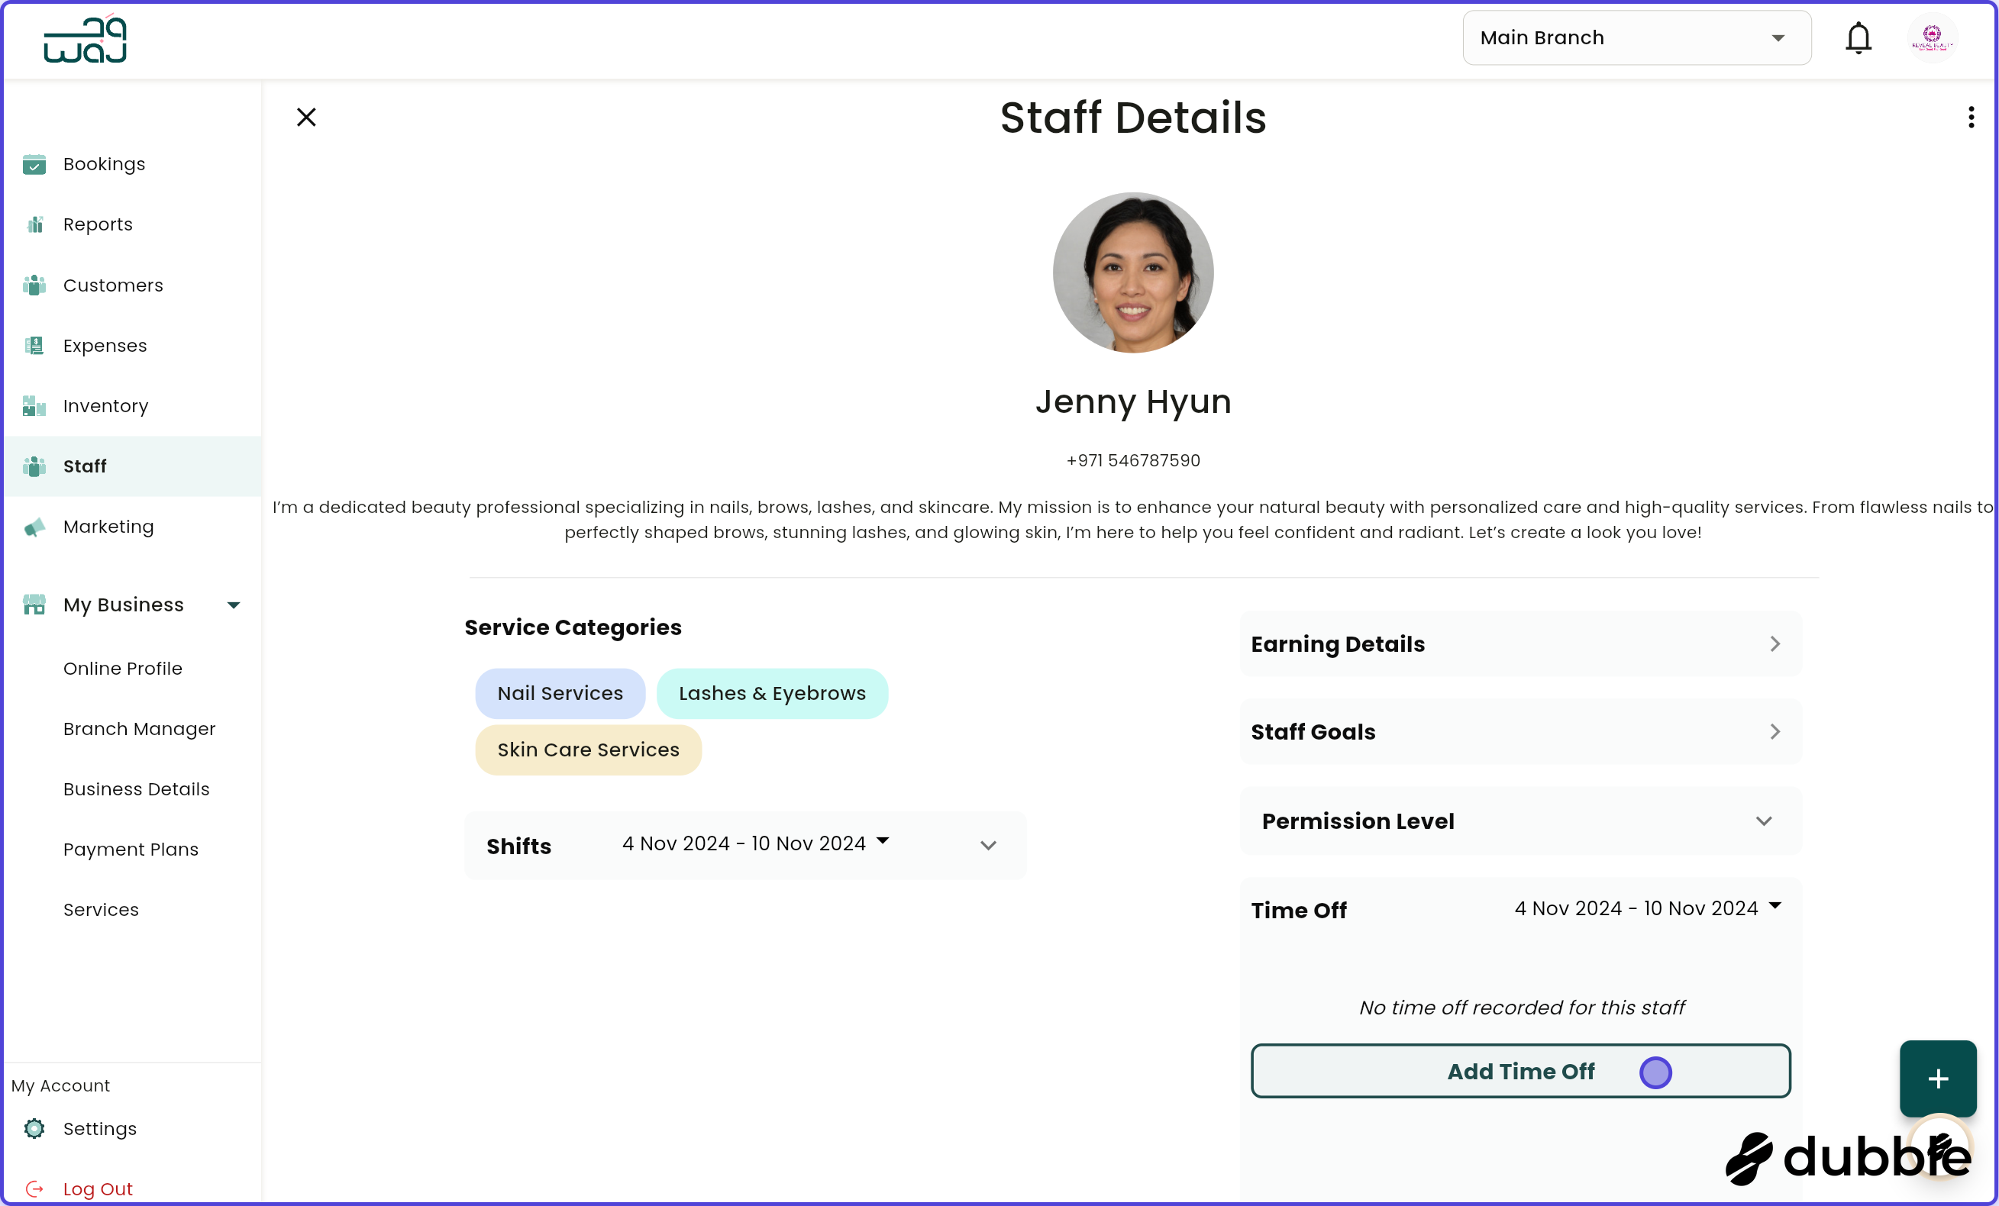Image resolution: width=1999 pixels, height=1206 pixels.
Task: Open the three-dot options menu
Action: click(1972, 118)
